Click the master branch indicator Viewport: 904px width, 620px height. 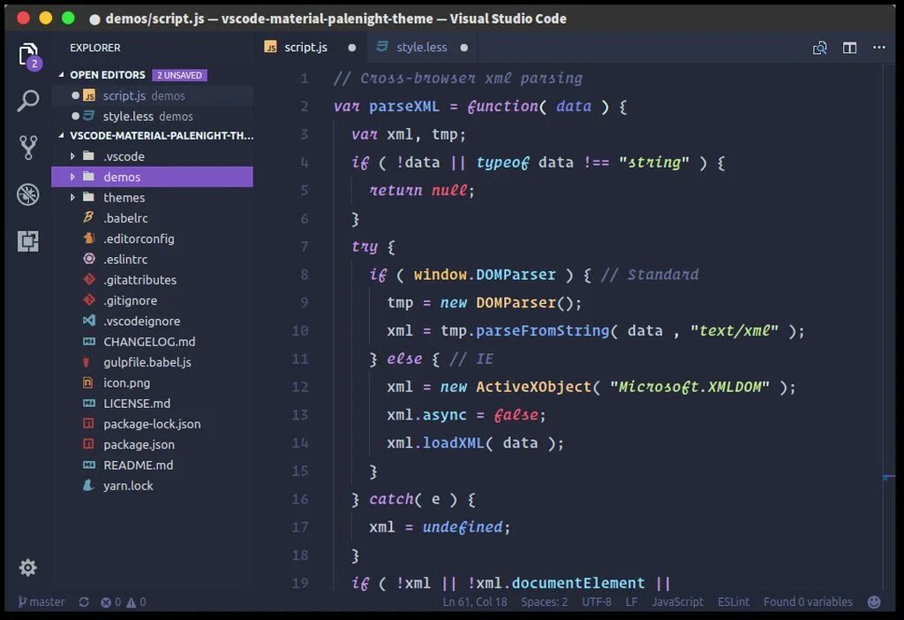(41, 602)
